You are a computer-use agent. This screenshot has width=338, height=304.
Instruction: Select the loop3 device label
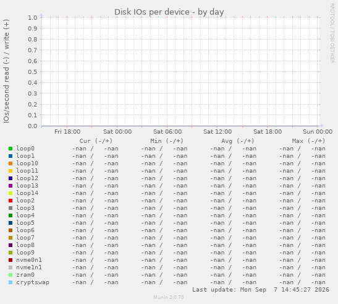pos(25,208)
